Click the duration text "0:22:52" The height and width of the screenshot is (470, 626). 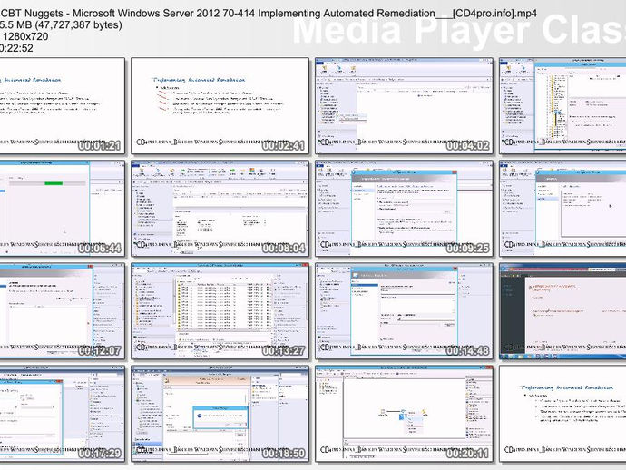coord(16,48)
